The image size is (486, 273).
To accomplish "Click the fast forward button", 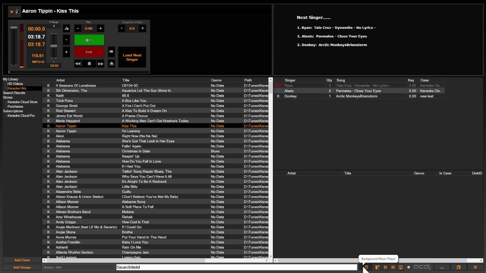I will pyautogui.click(x=101, y=64).
